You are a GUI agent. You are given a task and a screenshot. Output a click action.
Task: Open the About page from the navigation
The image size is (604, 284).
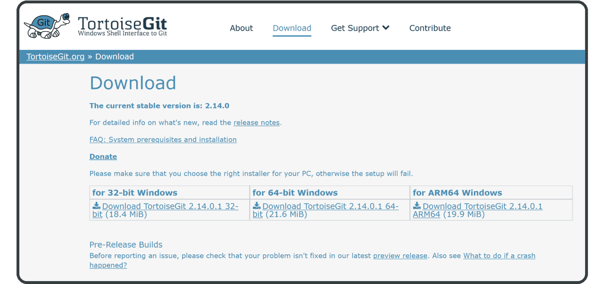241,28
